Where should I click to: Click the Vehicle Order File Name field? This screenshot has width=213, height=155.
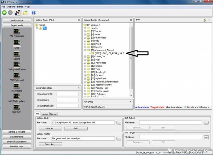[x=83, y=123]
